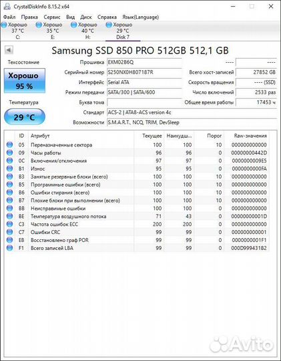Screen dimensions: 281x361
Task: Click the Прошивка field EXM02B6Q
Action: pos(144,62)
